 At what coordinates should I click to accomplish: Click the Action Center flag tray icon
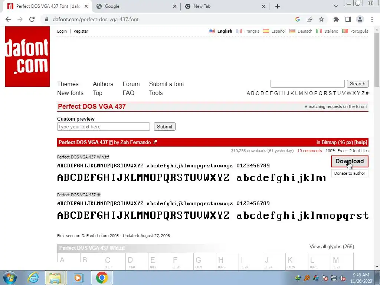(324, 278)
